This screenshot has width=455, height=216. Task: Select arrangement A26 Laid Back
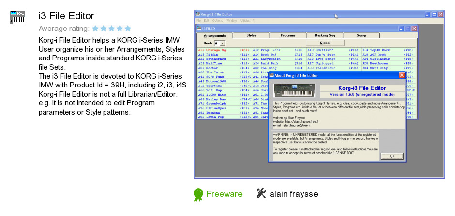pyautogui.click(x=279, y=63)
